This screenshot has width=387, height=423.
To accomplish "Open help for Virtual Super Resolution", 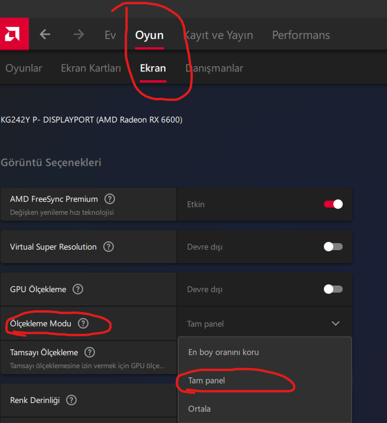I will tap(109, 247).
